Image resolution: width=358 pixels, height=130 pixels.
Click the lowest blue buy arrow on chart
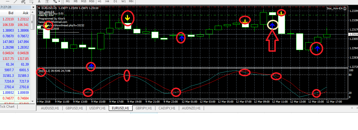point(91,66)
